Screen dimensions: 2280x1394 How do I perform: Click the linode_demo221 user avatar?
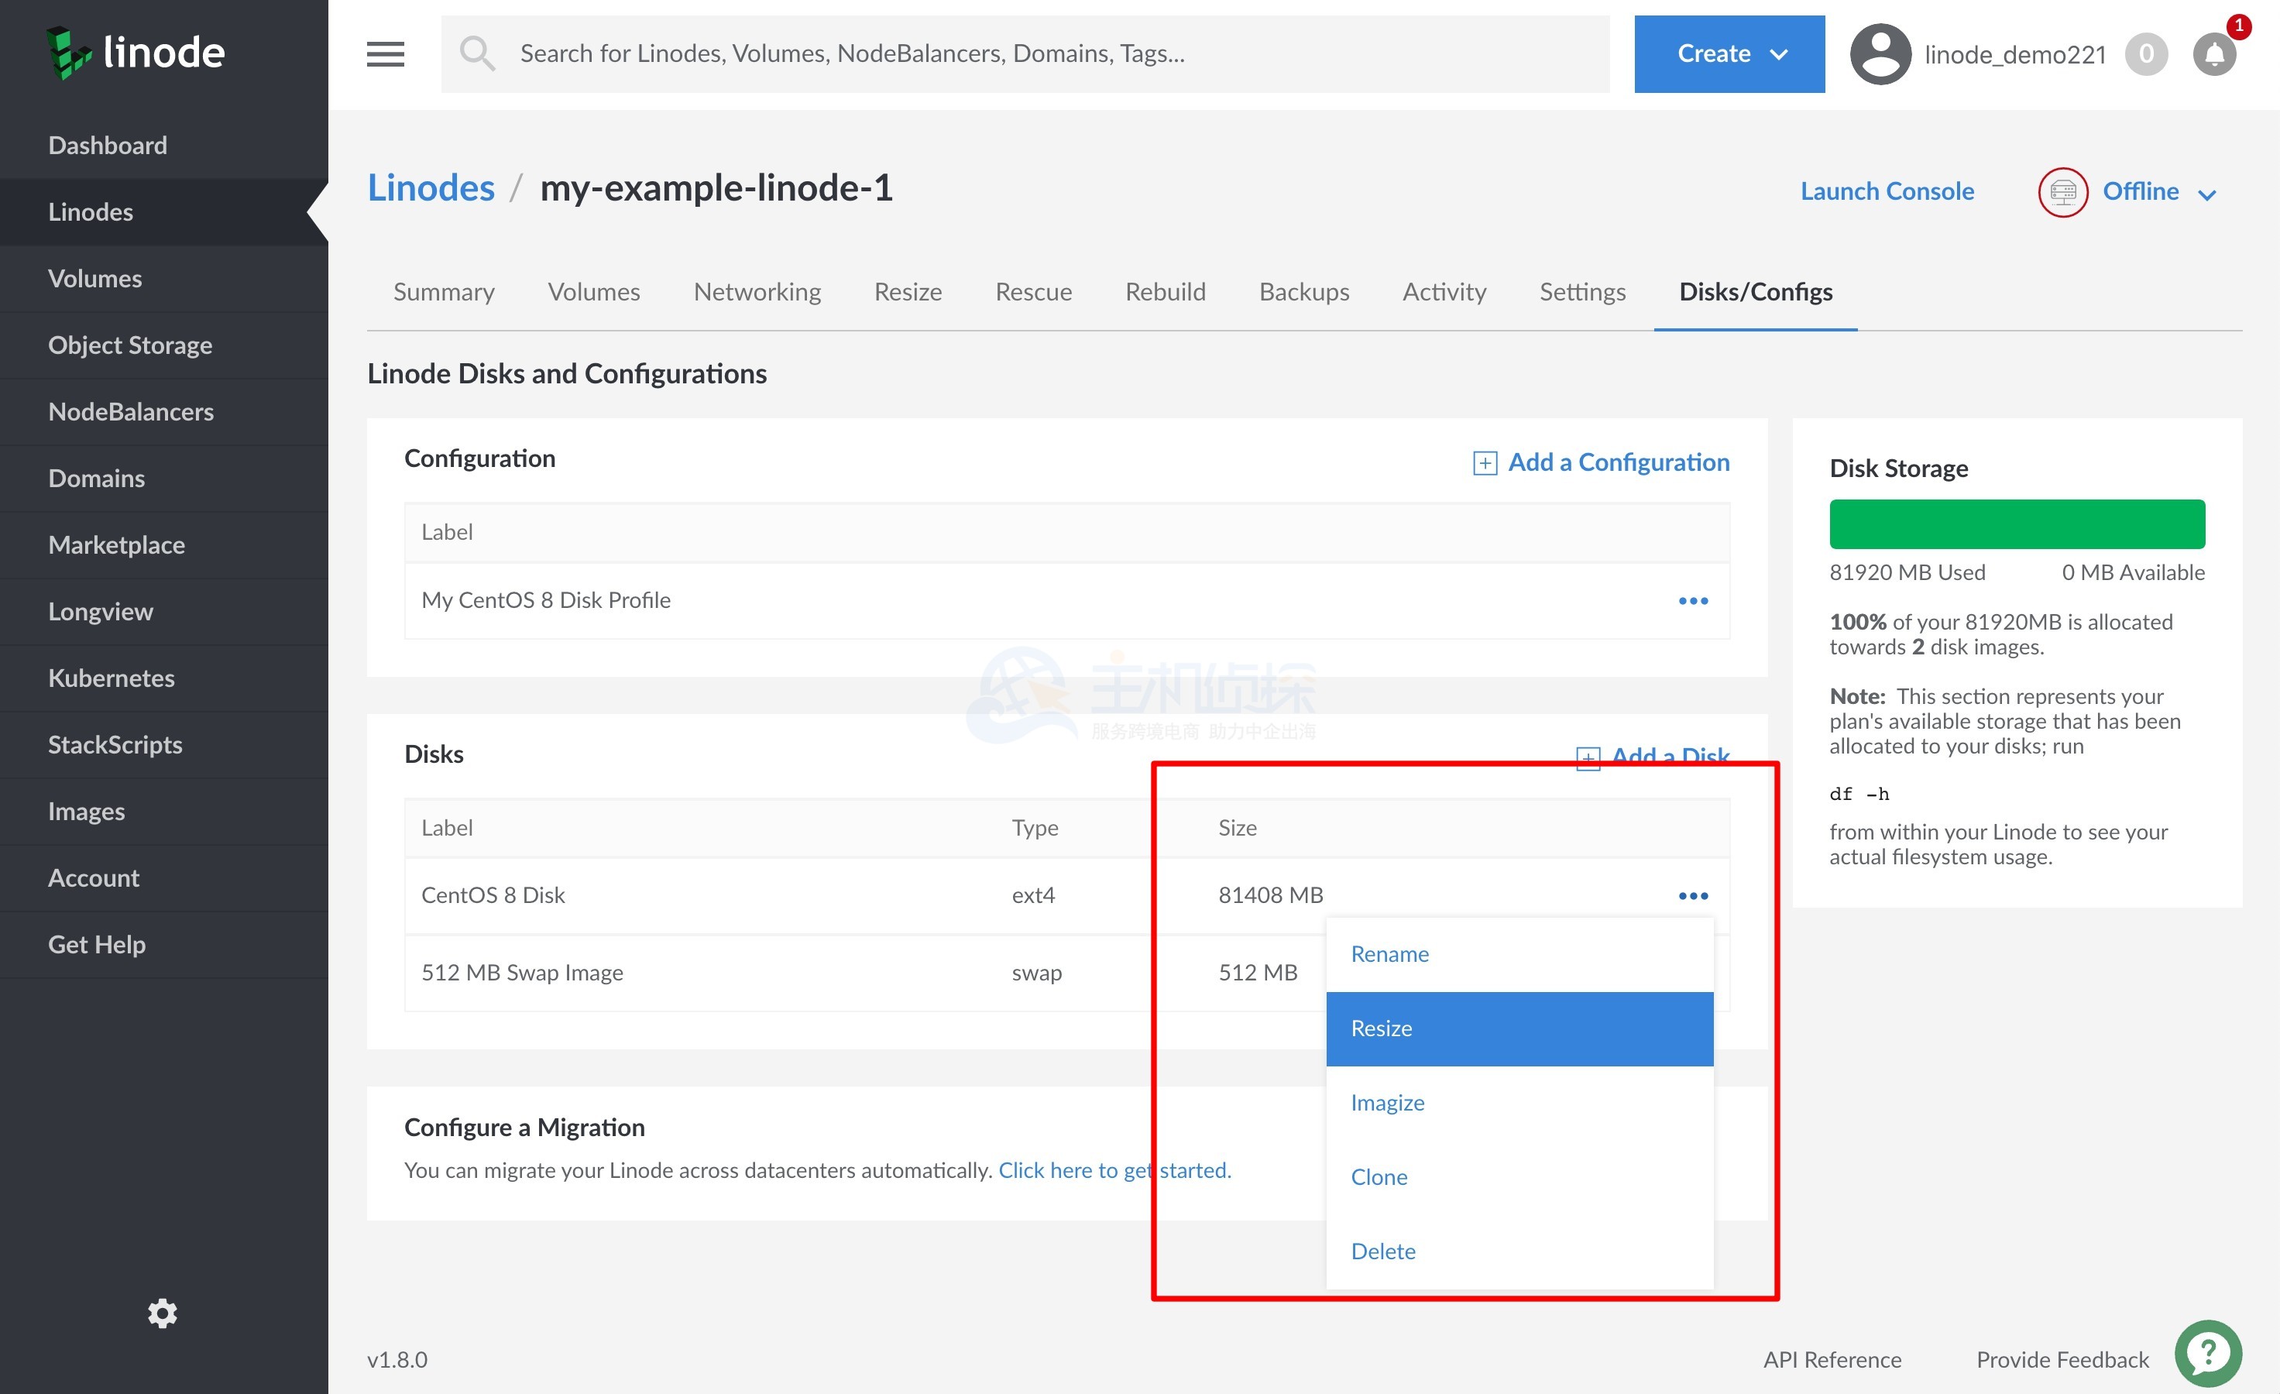1880,54
